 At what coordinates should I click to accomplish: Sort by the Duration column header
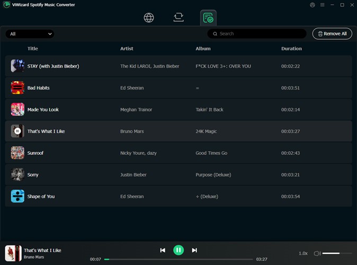tap(291, 49)
